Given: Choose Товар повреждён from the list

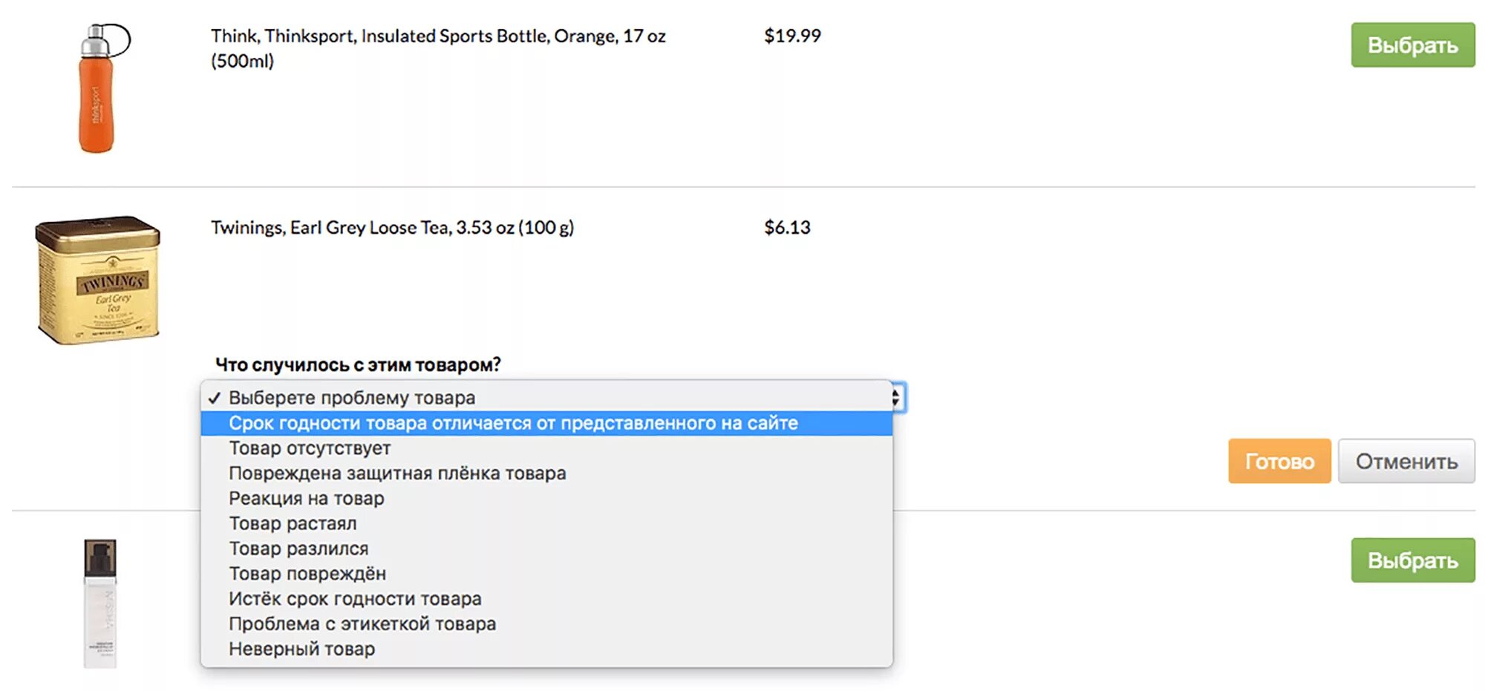Looking at the screenshot, I should coord(307,574).
